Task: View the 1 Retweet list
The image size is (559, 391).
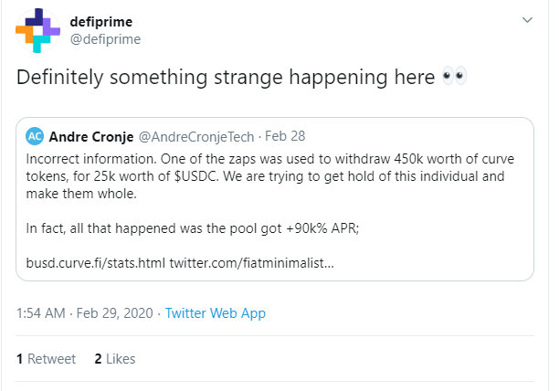Action: 47,359
